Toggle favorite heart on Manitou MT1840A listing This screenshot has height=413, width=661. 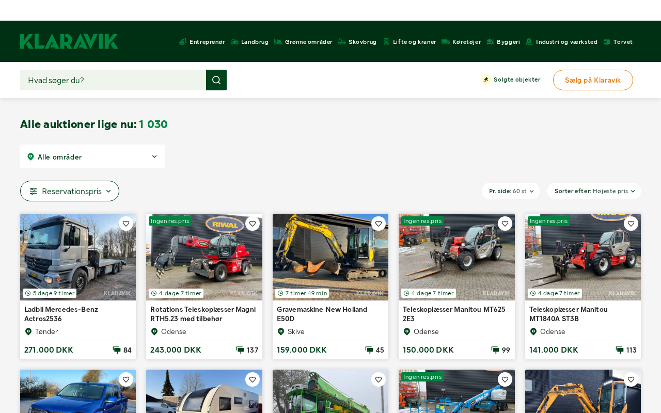(631, 224)
